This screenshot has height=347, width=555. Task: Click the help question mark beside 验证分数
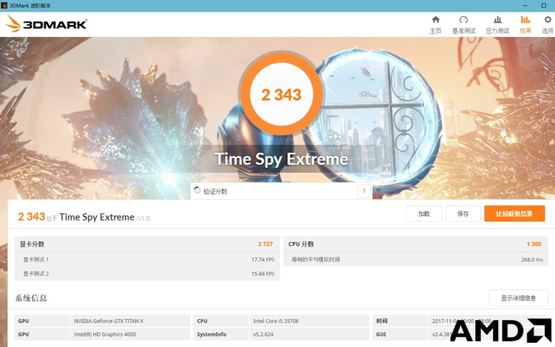pyautogui.click(x=364, y=191)
